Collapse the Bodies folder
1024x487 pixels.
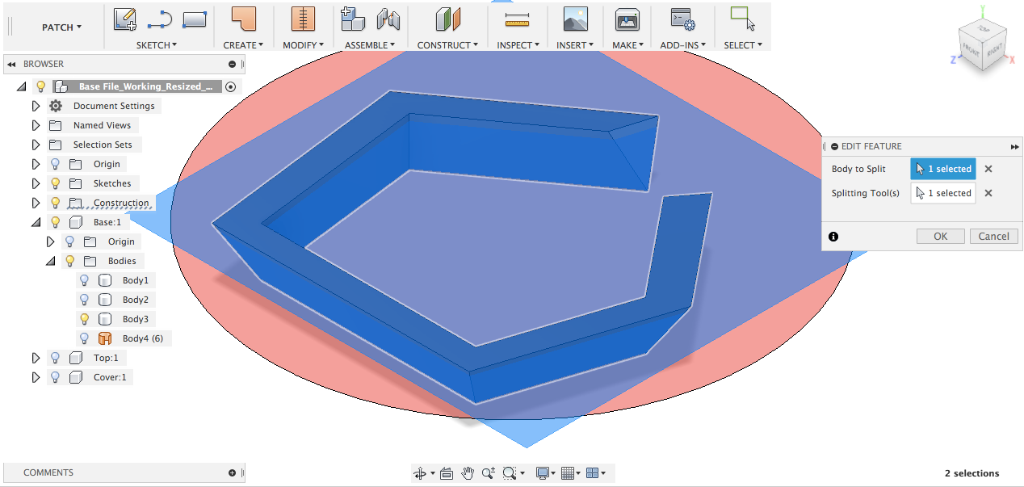(50, 261)
